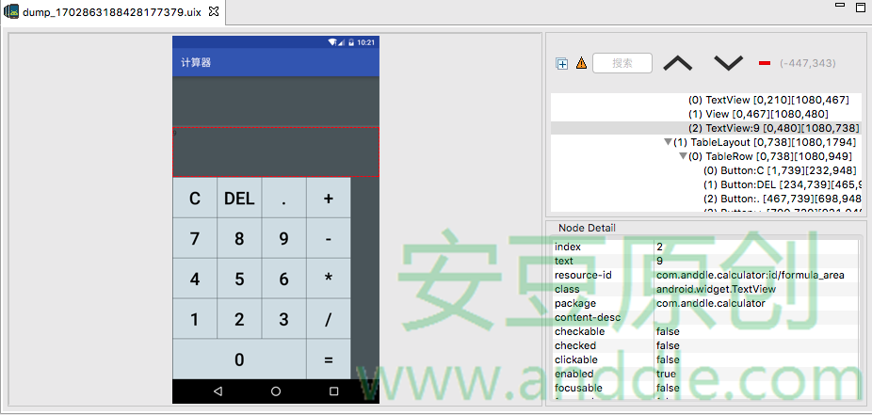Click the package value com.anddle.calculator
The width and height of the screenshot is (872, 415).
(710, 303)
